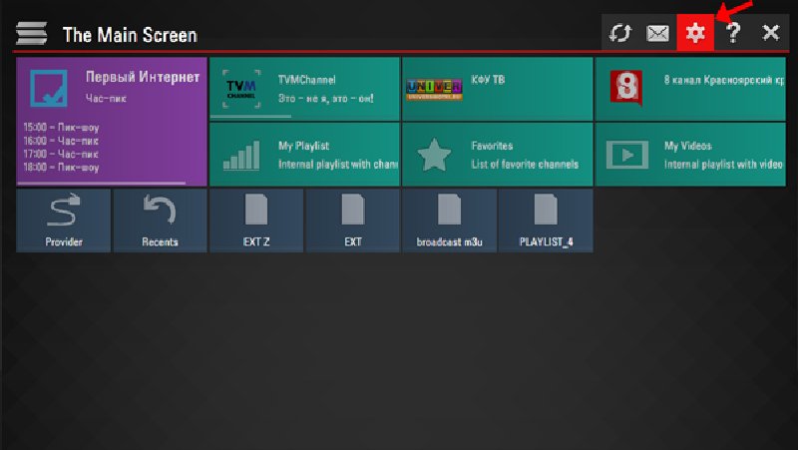Select the TVMChannel tile

coord(304,88)
